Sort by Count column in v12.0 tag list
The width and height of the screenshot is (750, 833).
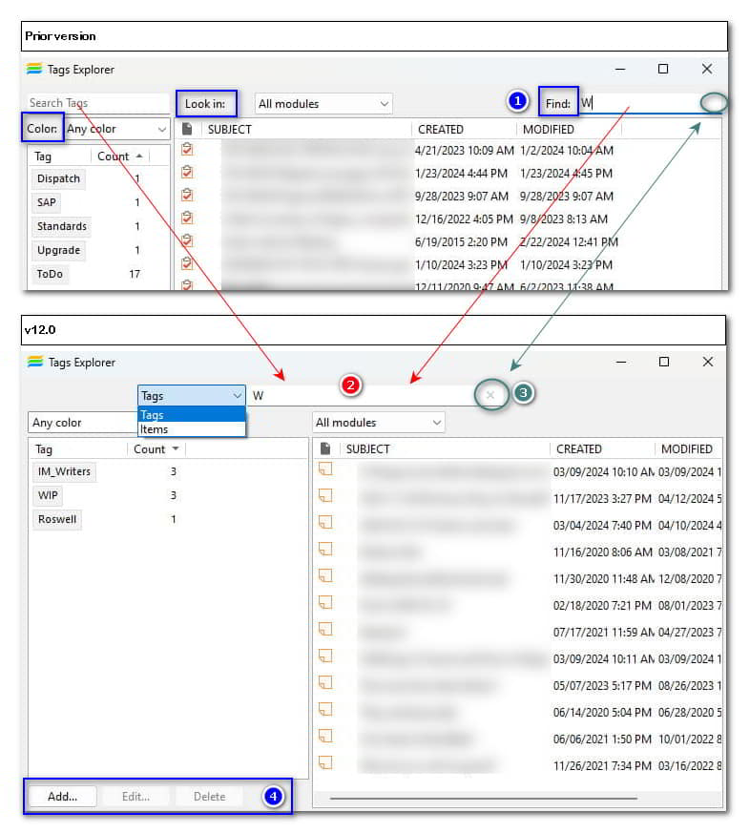click(156, 449)
